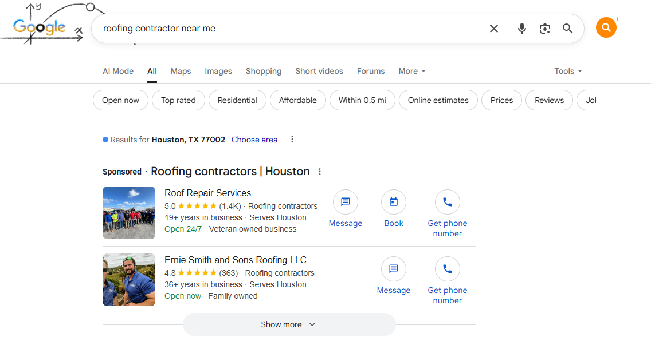651x341 pixels.
Task: Switch to the AI Mode tab
Action: point(118,72)
